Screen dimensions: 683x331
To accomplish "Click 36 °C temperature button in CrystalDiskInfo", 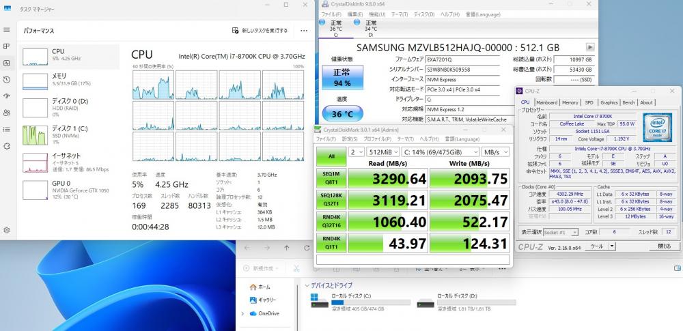I will click(342, 114).
